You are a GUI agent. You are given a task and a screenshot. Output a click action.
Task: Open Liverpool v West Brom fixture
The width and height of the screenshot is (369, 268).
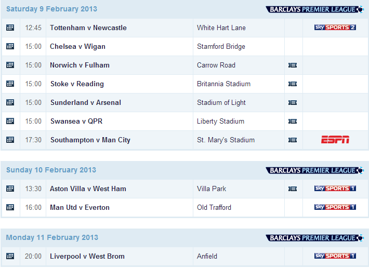[x=87, y=256]
